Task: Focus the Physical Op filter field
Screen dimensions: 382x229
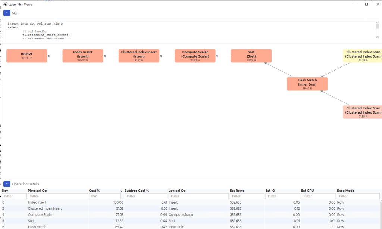Action: click(58, 196)
